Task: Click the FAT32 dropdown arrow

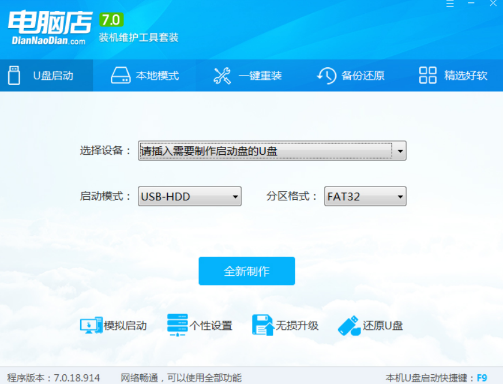Action: pos(400,196)
